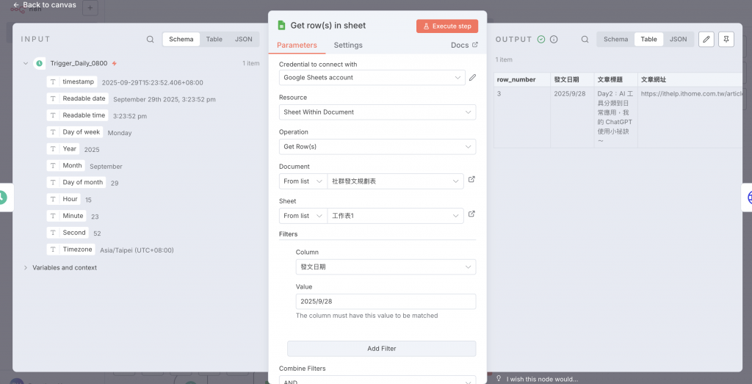Click Google Sheets node icon
Viewport: 752px width, 384px height.
(281, 26)
